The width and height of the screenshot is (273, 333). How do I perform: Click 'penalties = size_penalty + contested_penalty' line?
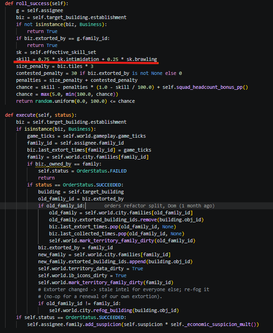[x=77, y=80]
